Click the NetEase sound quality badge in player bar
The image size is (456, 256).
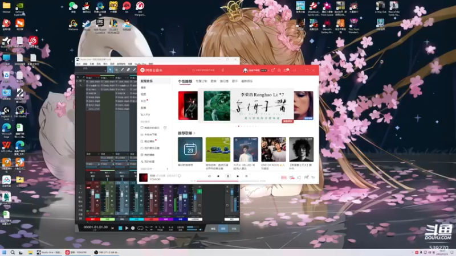[x=284, y=177]
